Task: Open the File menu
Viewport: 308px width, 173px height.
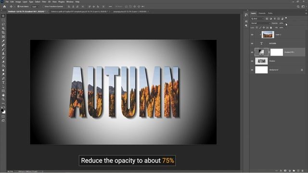Action: pyautogui.click(x=7, y=2)
